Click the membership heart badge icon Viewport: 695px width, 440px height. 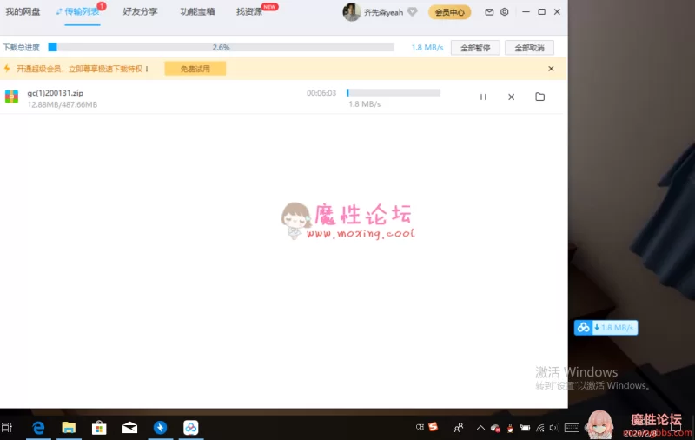point(412,12)
